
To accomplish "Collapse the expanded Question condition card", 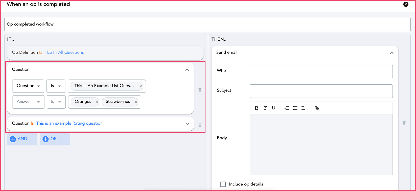I will pos(187,70).
